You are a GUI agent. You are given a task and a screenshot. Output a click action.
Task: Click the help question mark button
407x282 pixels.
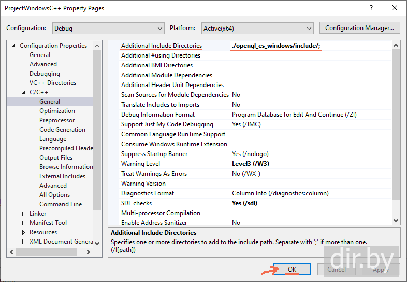371,9
